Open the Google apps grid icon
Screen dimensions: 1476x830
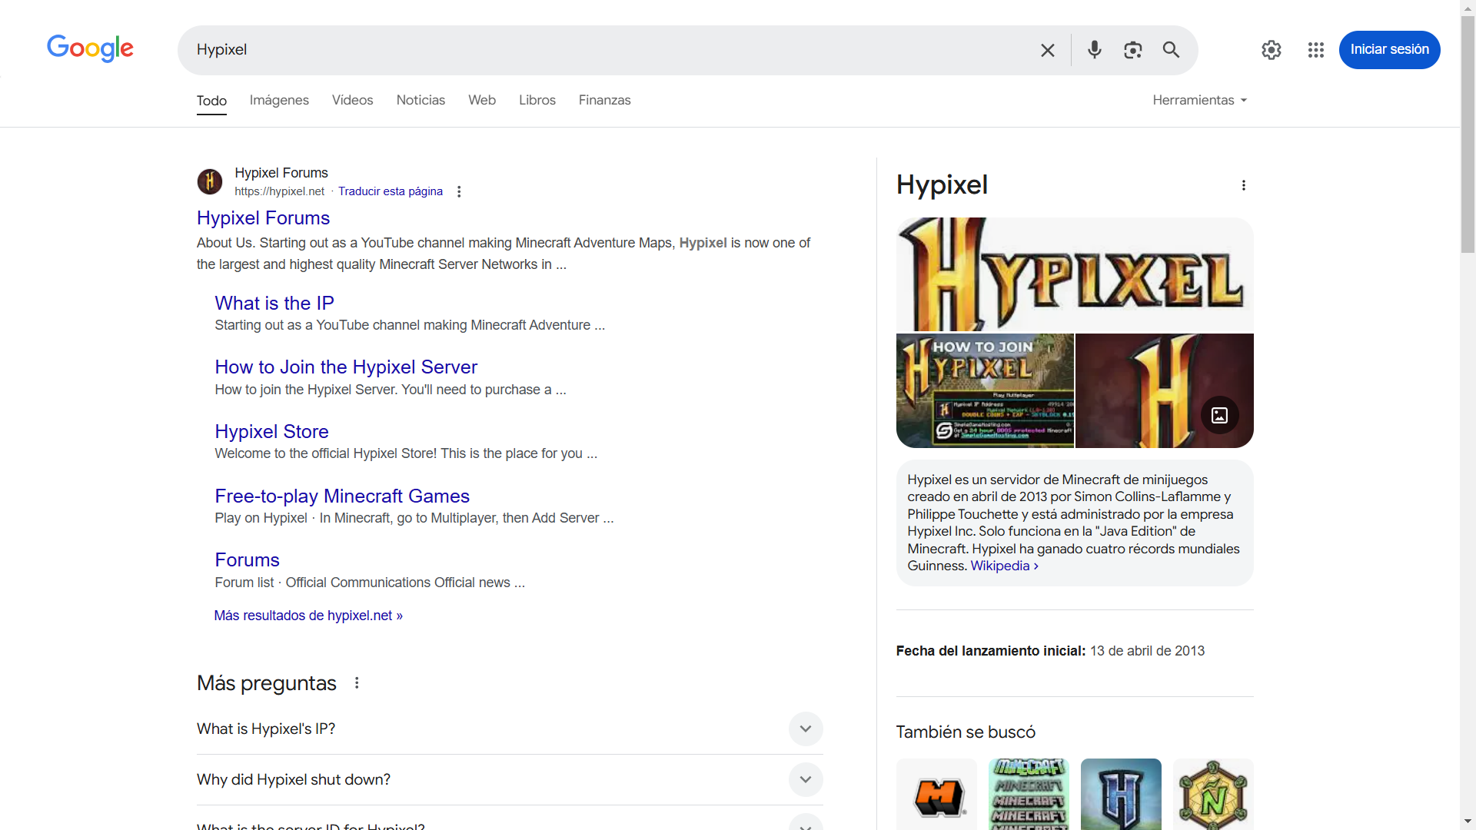tap(1315, 50)
